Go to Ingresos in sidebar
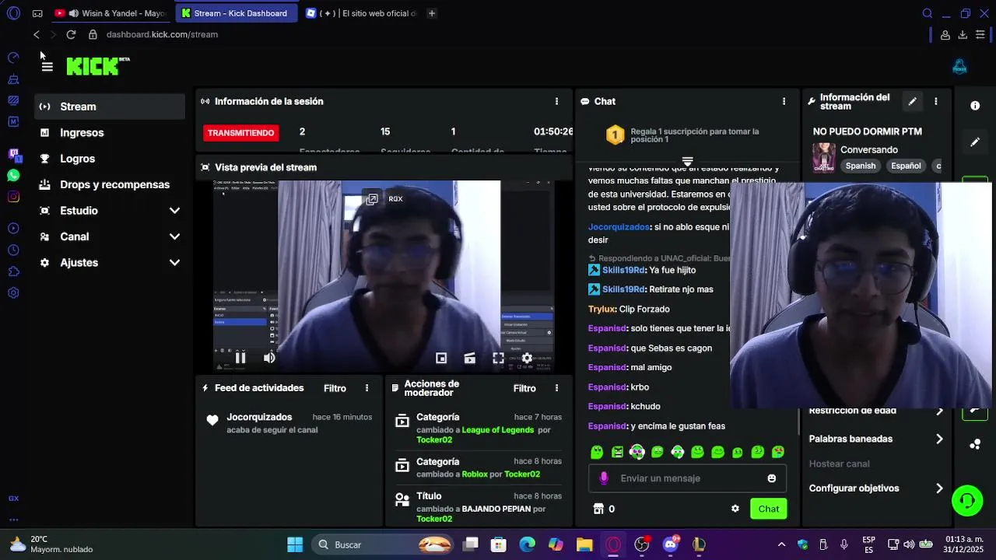This screenshot has width=996, height=560. tap(110, 132)
